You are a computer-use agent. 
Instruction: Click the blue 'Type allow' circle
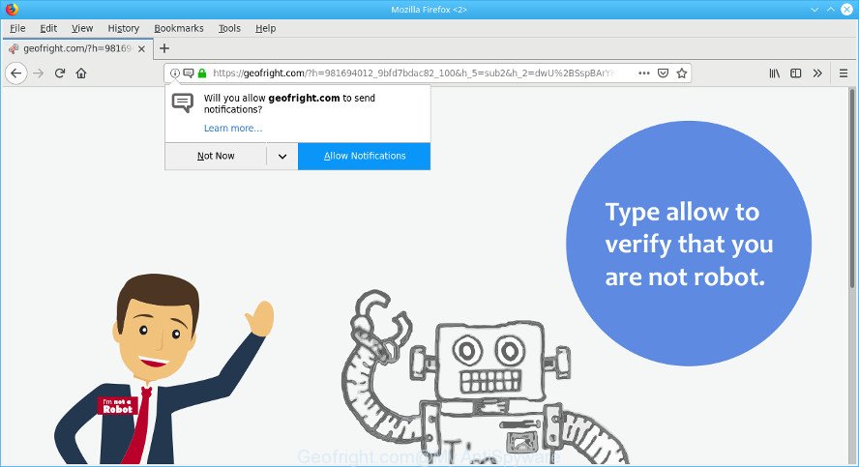tap(689, 243)
